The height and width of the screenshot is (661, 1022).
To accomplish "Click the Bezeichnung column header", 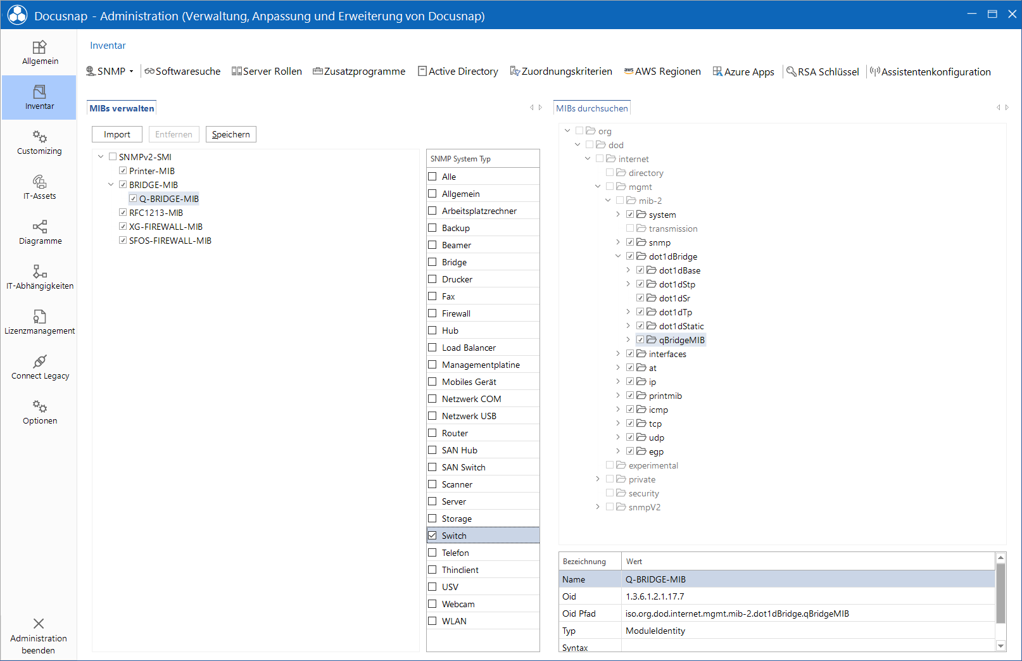I will click(590, 562).
